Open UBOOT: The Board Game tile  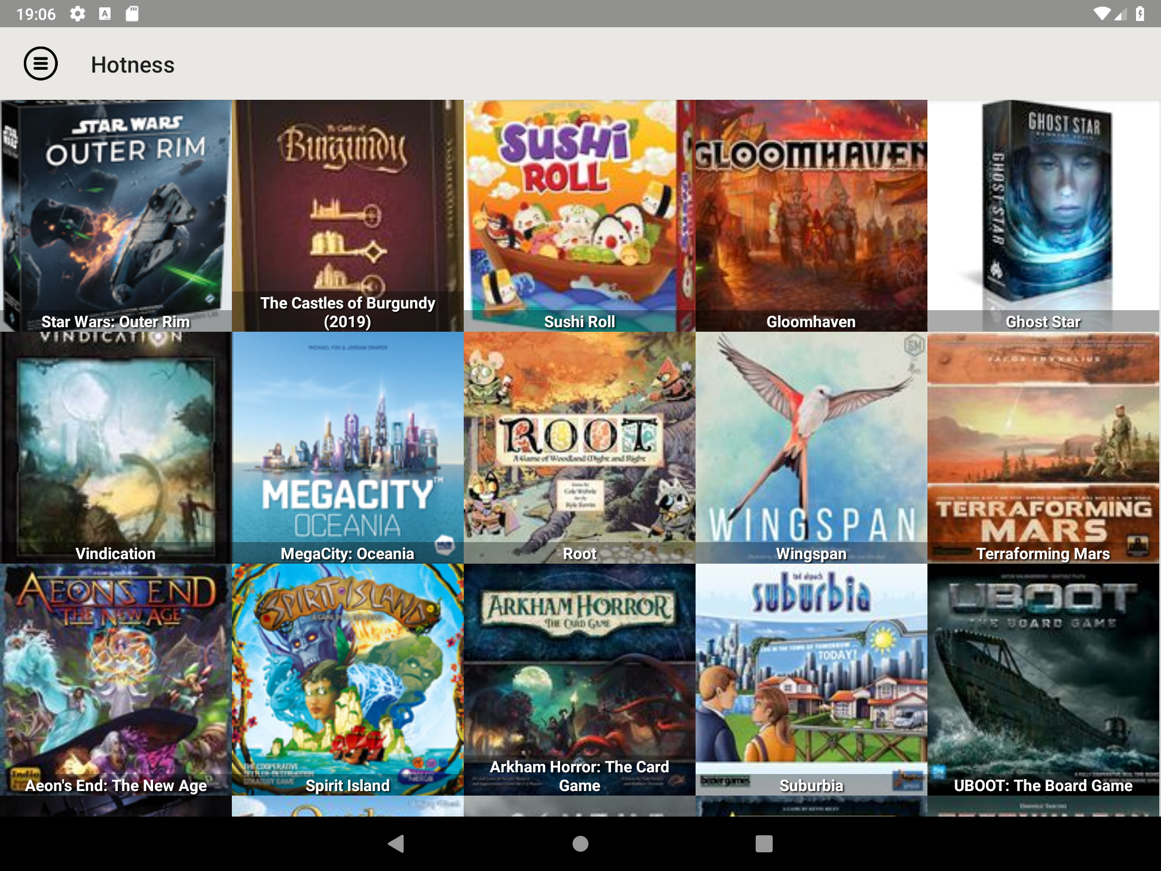[1043, 679]
